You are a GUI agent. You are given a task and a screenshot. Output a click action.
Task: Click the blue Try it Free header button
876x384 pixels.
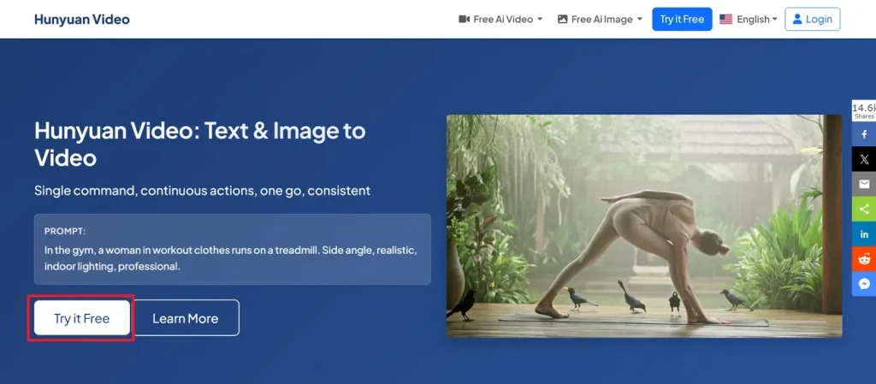[x=682, y=20]
